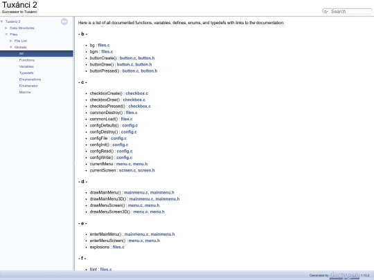
Task: Open files.c link next to explosions
Action: pyautogui.click(x=118, y=247)
